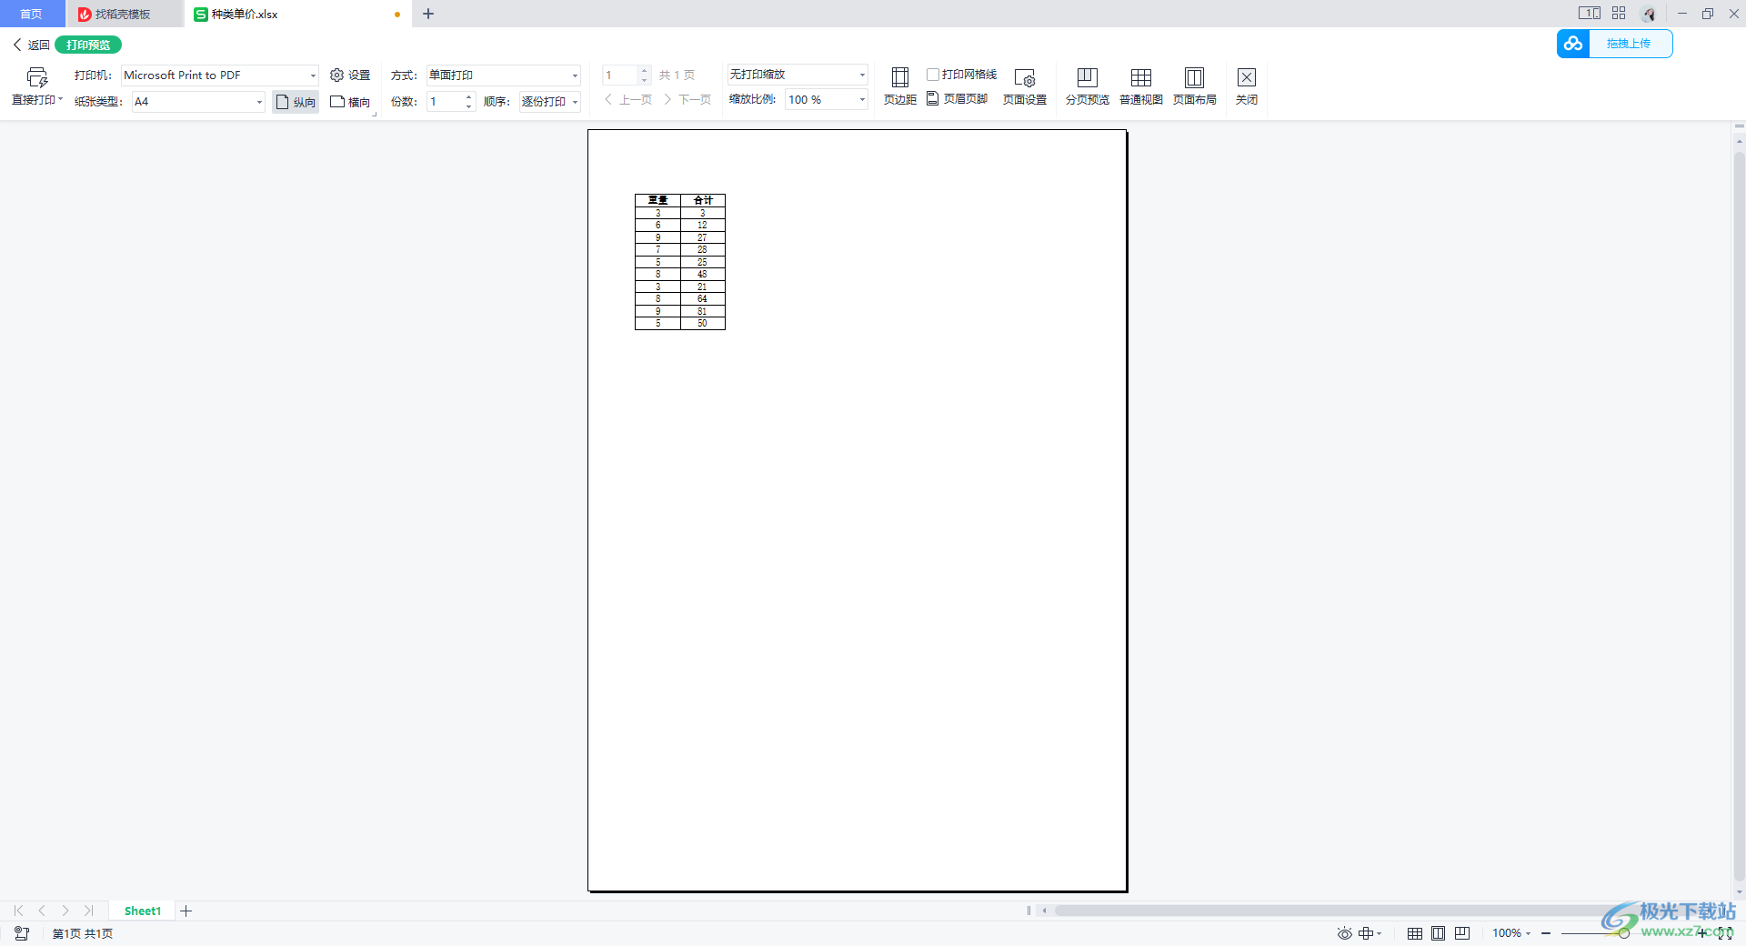Click status bar page layout icon
This screenshot has height=946, width=1746.
(1438, 933)
